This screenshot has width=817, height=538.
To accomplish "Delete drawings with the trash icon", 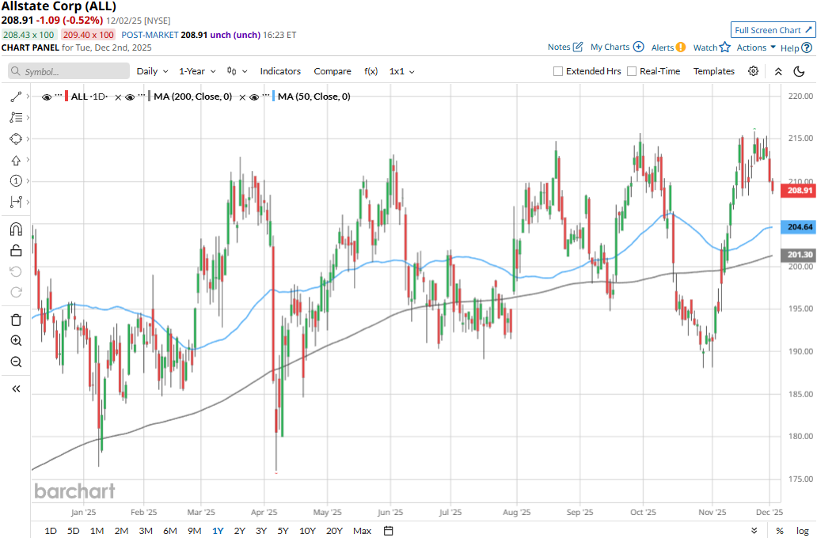I will tap(16, 320).
